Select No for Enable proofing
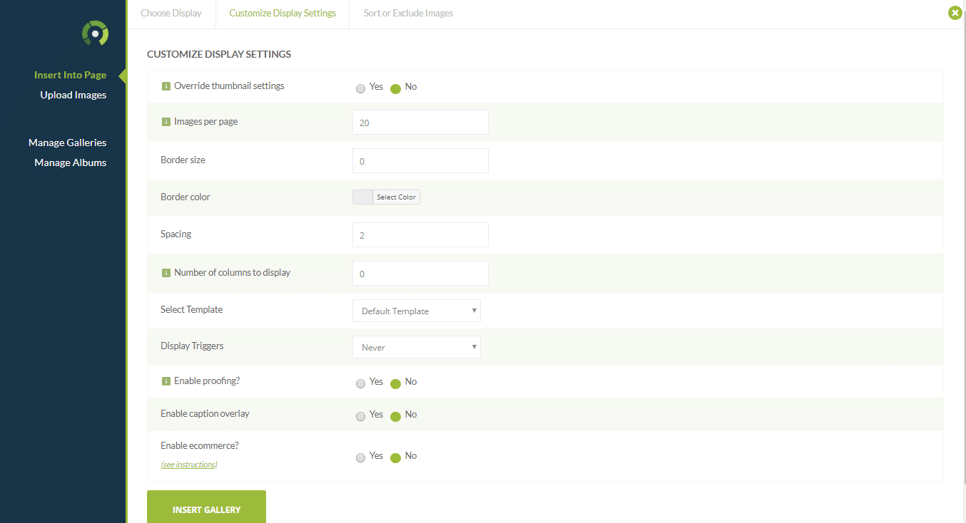 396,384
